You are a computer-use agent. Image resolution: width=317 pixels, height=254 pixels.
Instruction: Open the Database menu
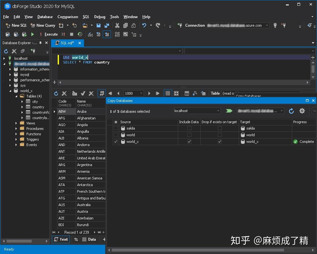click(45, 17)
